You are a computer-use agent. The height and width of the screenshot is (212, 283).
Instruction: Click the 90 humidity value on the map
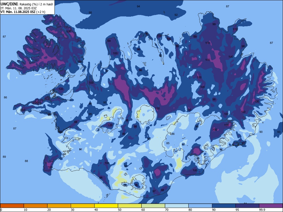261,132
